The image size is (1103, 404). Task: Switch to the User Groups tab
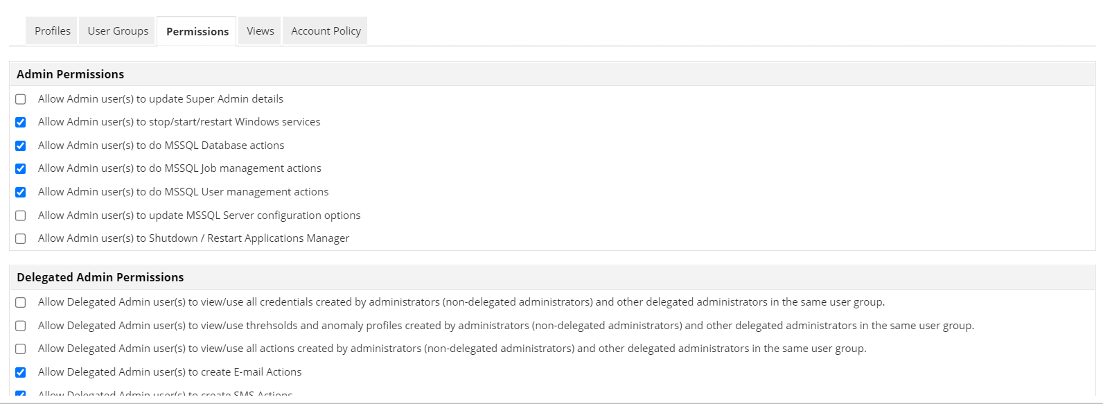click(x=118, y=31)
